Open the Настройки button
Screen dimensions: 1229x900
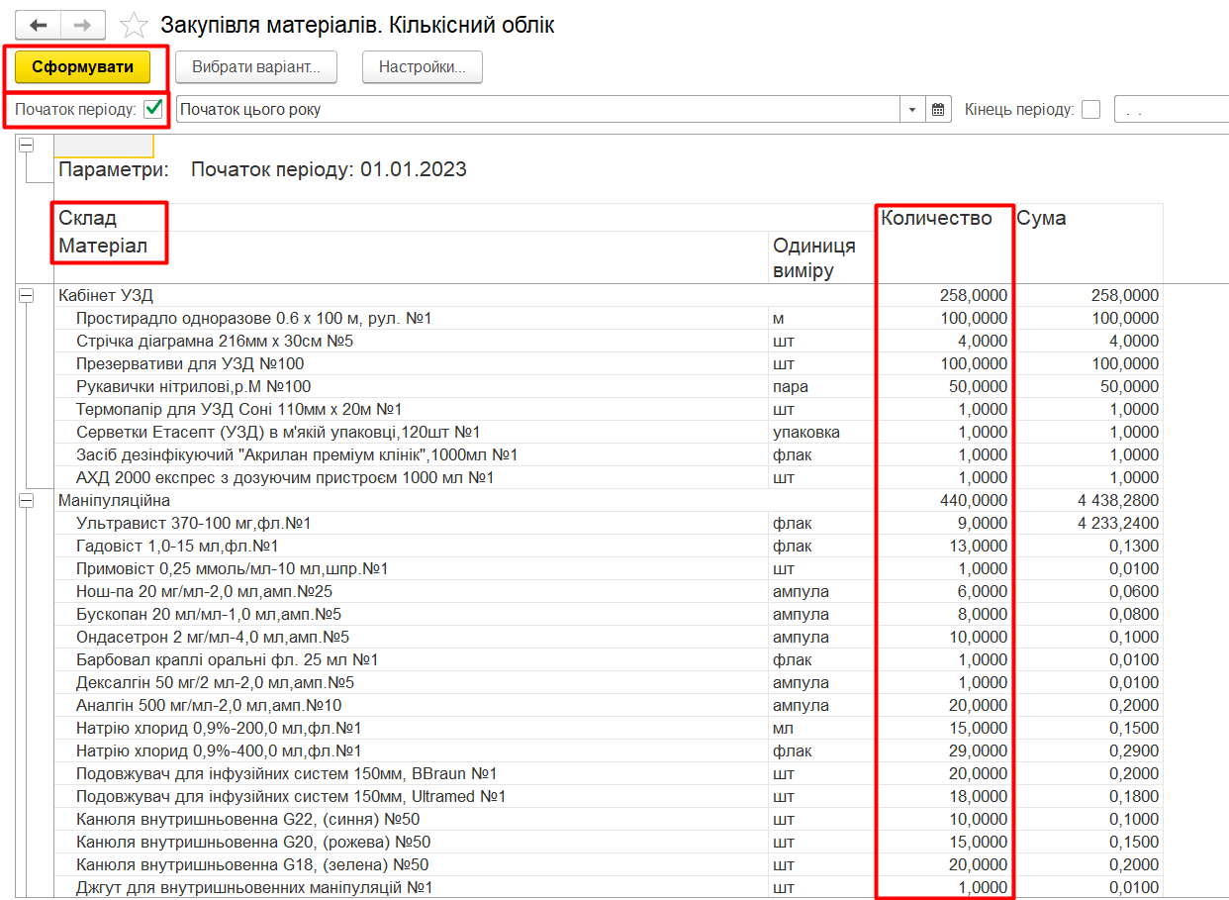click(x=423, y=67)
